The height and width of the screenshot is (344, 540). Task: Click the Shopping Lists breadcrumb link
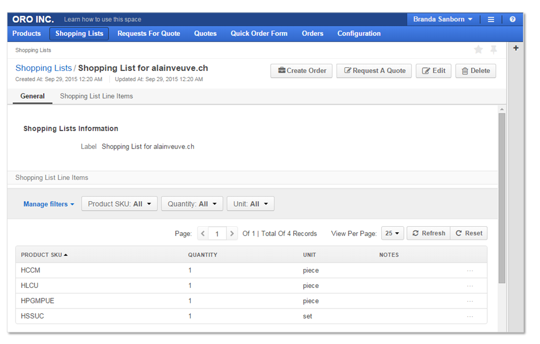44,68
